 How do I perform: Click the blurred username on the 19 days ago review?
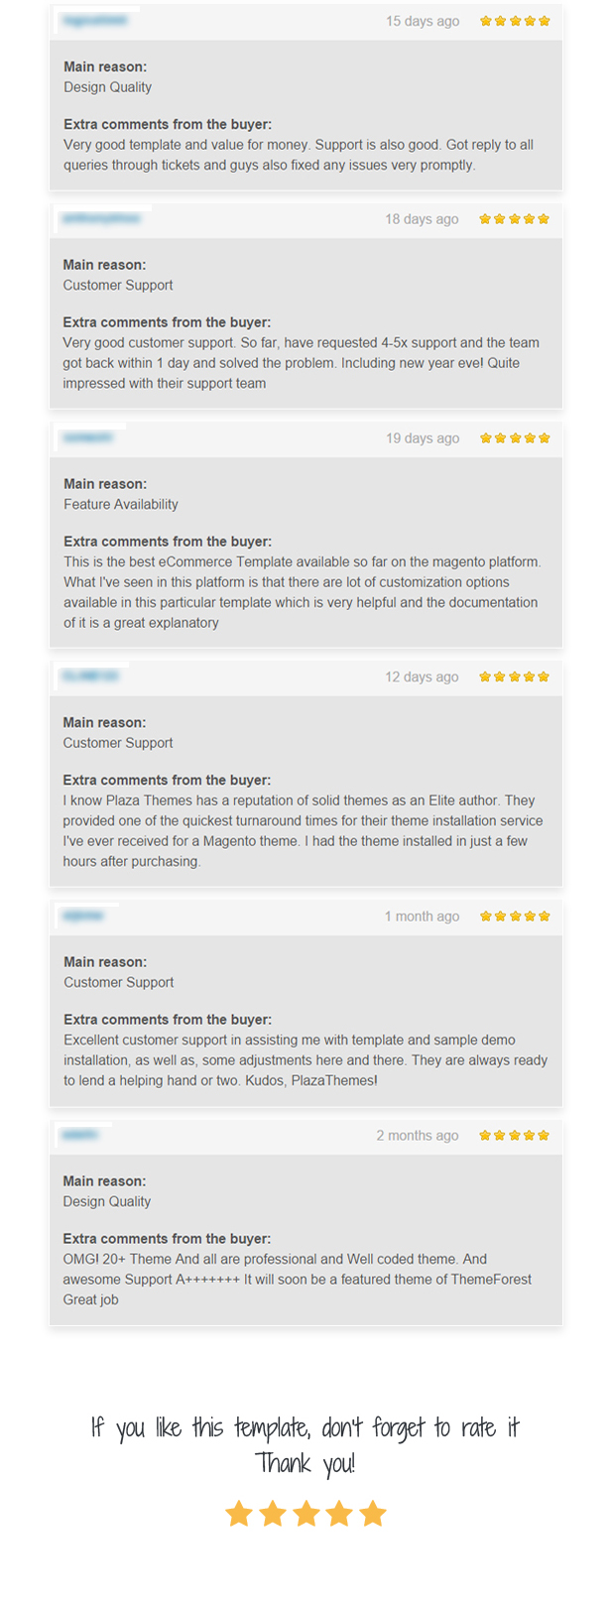pos(88,437)
